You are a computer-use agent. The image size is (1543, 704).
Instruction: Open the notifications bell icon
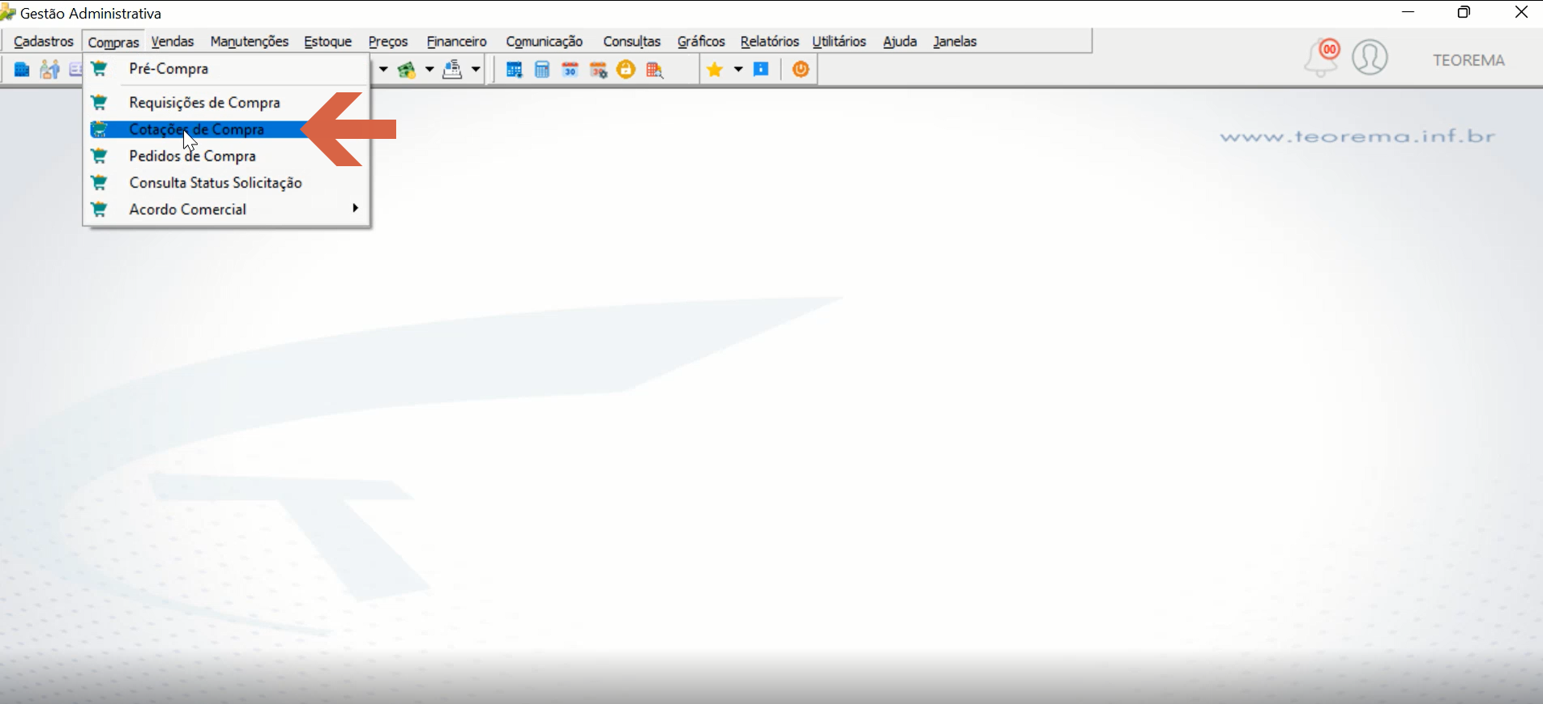click(x=1322, y=58)
